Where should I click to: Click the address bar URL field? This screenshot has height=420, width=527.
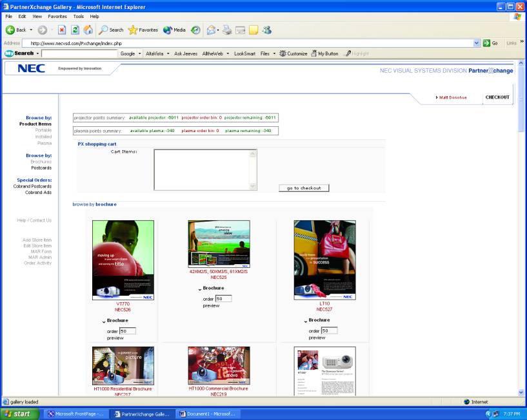248,43
